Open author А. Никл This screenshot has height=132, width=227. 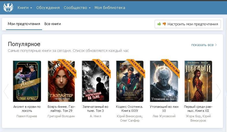[95, 116]
